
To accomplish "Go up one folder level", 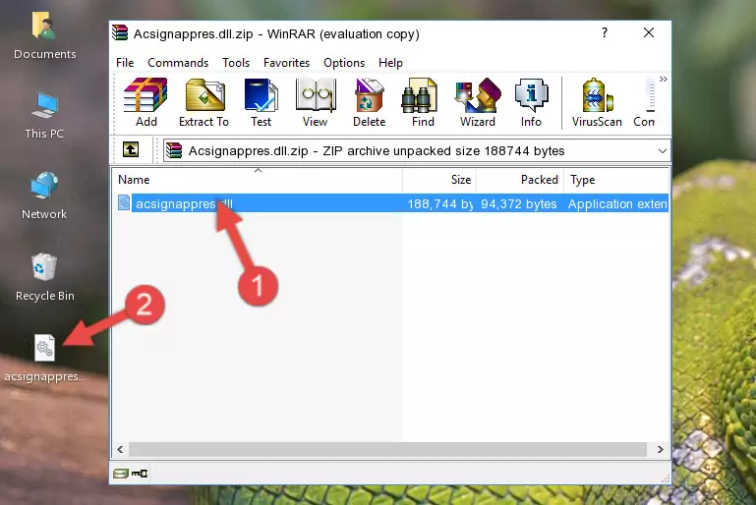I will (x=131, y=150).
